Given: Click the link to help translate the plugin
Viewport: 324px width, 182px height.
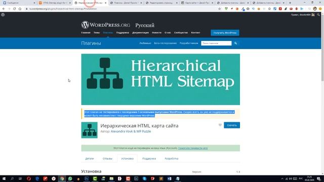Looking at the screenshot, I should [x=193, y=148].
